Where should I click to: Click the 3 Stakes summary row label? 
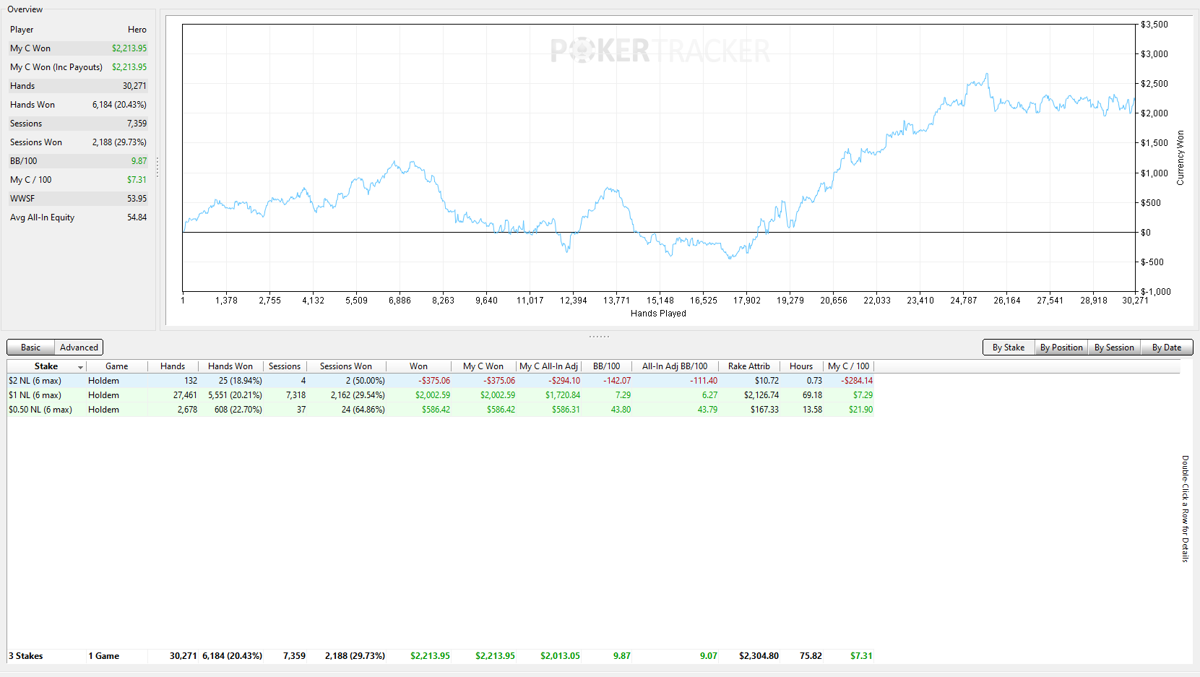tap(26, 656)
